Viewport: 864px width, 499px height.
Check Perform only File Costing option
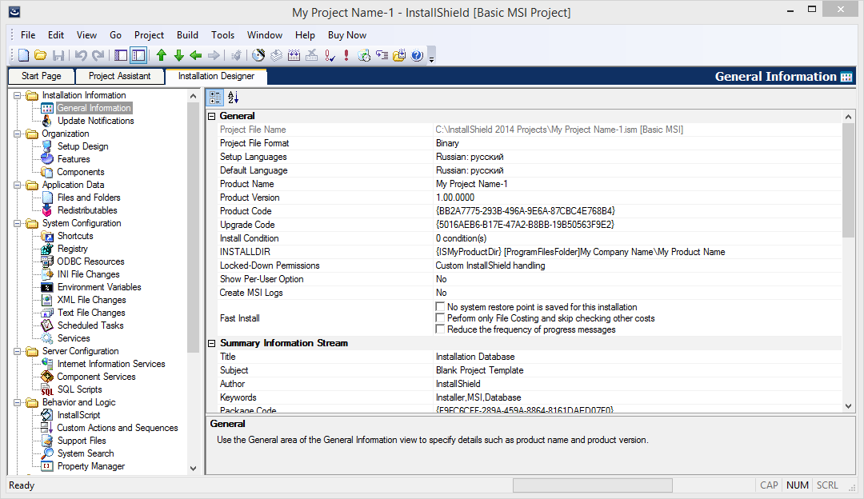pyautogui.click(x=440, y=317)
